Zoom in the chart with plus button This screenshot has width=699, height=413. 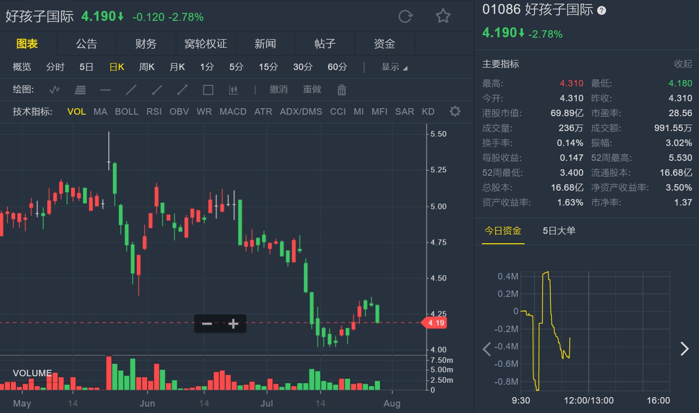click(x=233, y=324)
